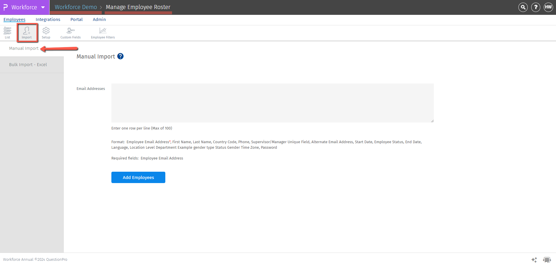Switch to the Integrations tab

pos(48,19)
